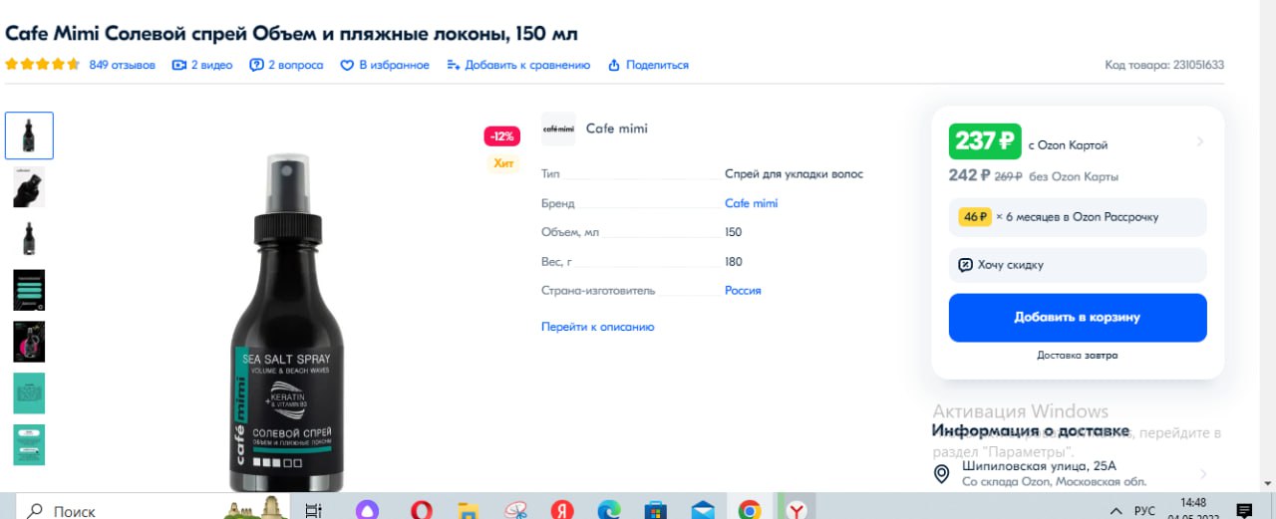1276x519 pixels.
Task: Click the heart icon for favorites
Action: point(348,65)
